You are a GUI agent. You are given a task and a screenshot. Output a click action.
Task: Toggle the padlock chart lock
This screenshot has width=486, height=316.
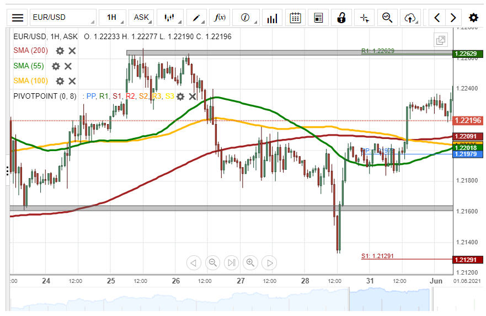[x=341, y=18]
